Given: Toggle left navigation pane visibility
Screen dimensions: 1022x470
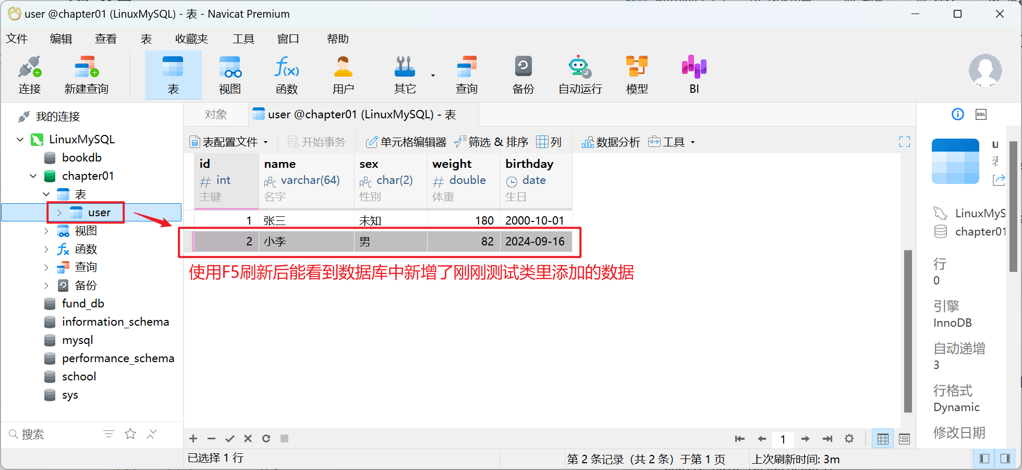Looking at the screenshot, I should click(984, 459).
